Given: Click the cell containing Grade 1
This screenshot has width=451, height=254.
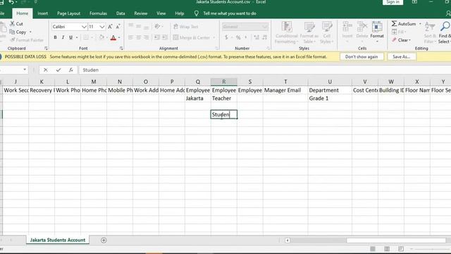Looking at the screenshot, I should point(330,98).
